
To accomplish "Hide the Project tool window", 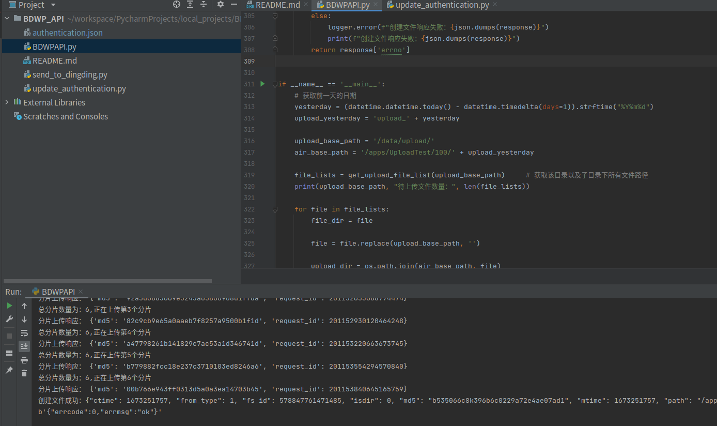I will click(233, 5).
